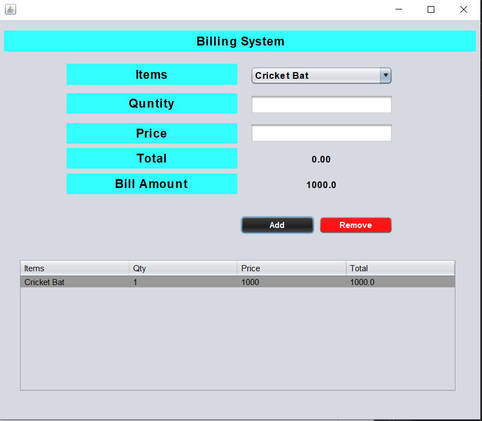Minimize the Billing System window
The height and width of the screenshot is (421, 482).
pos(398,9)
